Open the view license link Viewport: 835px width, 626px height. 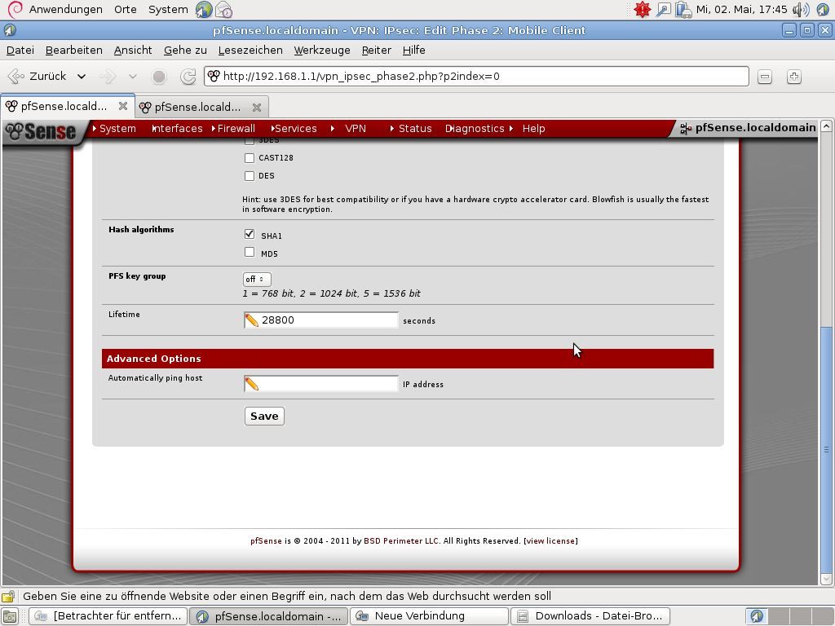[550, 541]
